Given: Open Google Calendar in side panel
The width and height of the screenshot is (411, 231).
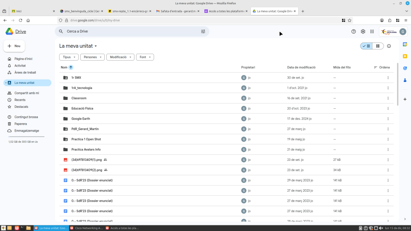Looking at the screenshot, I should tap(405, 44).
